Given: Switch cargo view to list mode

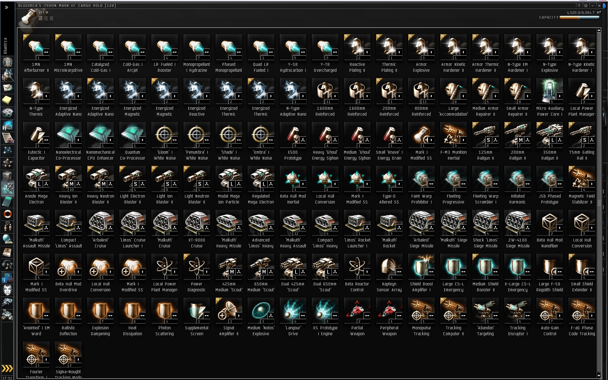Looking at the screenshot, I should tap(52, 18).
